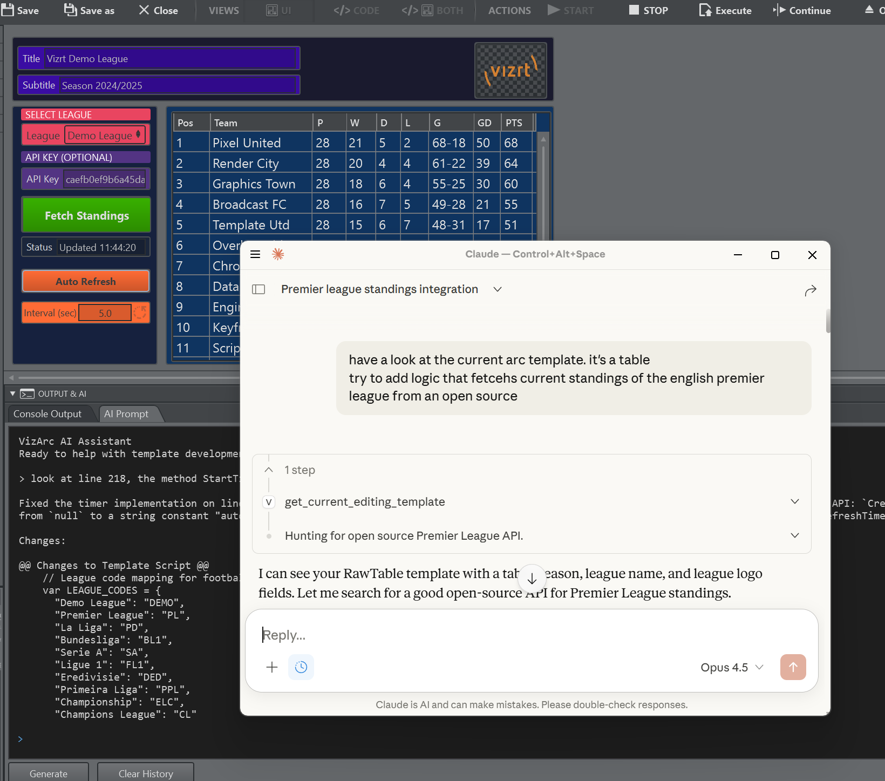The width and height of the screenshot is (885, 781).
Task: Click the plus attachment icon in reply box
Action: (x=272, y=667)
